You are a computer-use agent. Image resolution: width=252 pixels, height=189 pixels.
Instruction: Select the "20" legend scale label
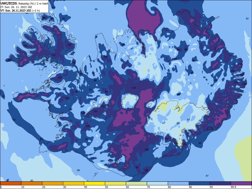tap(44, 187)
